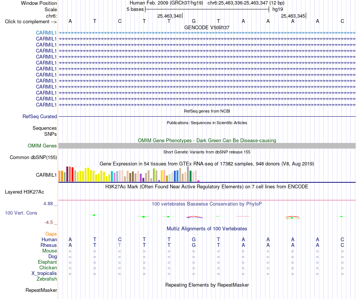Click the SNPs track label
Image resolution: width=356 pixels, height=299 pixels.
51,134
